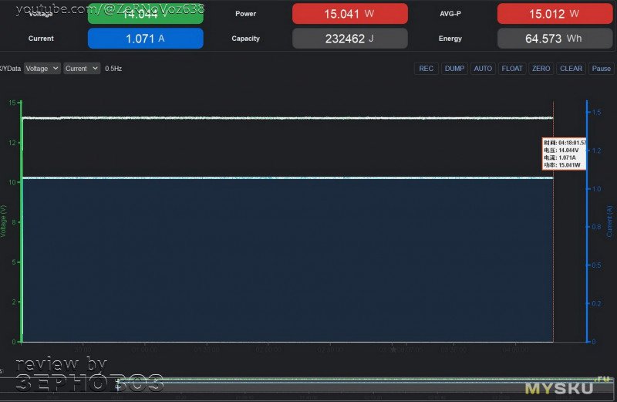617x402 pixels.
Task: Click the blue Current 1.071 A box
Action: click(x=146, y=39)
